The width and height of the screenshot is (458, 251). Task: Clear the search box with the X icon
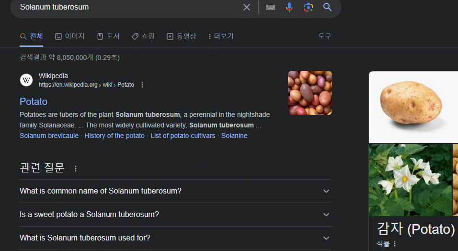(x=247, y=7)
